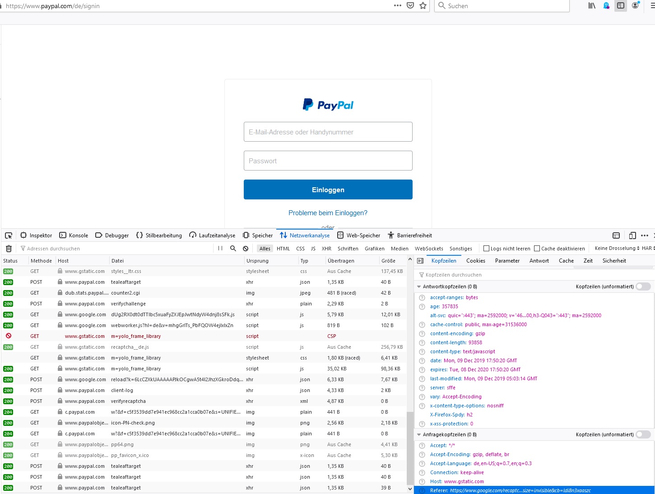655x494 pixels.
Task: Pause network traffic recording
Action: (x=220, y=248)
